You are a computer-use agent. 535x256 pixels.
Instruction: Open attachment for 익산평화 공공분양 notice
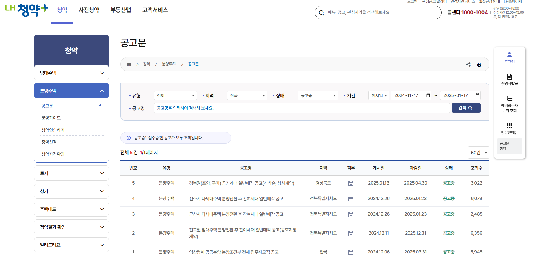pos(351,252)
